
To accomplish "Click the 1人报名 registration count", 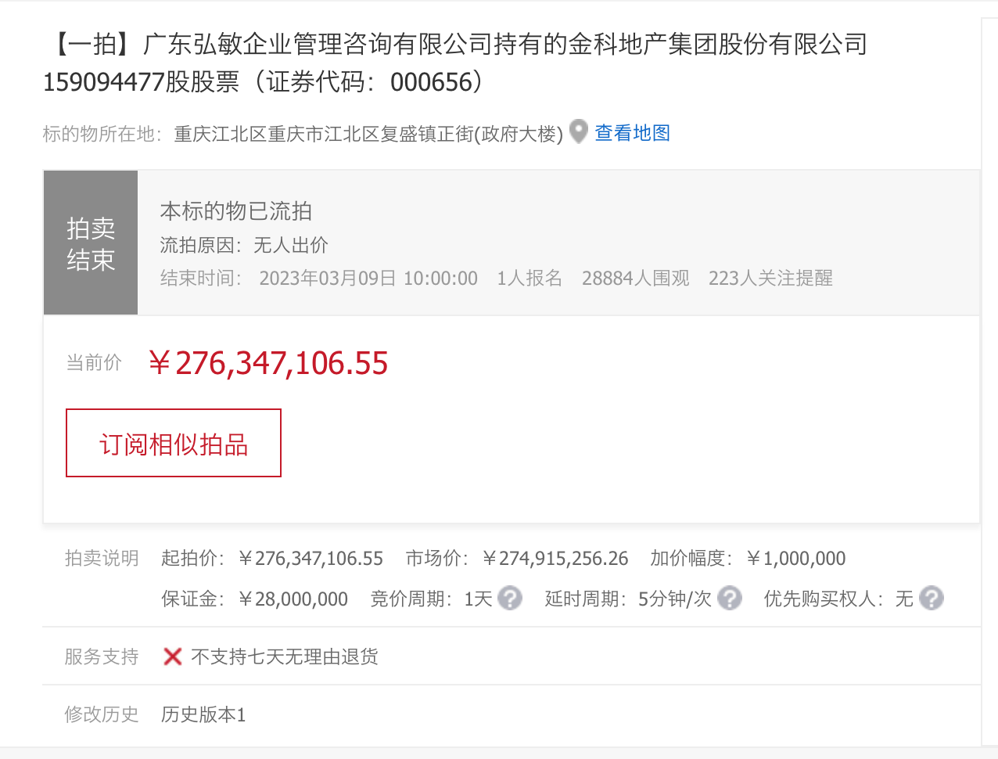I will coord(530,279).
